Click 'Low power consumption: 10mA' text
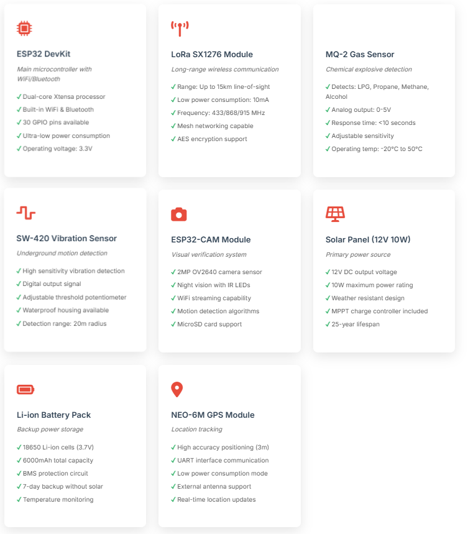Screen dimensions: 468x534 (x=223, y=100)
